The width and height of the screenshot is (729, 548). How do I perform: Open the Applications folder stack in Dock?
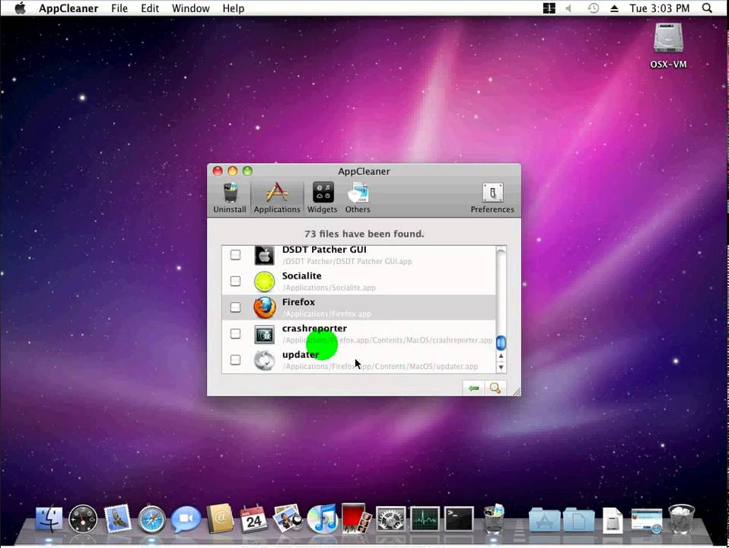(544, 520)
